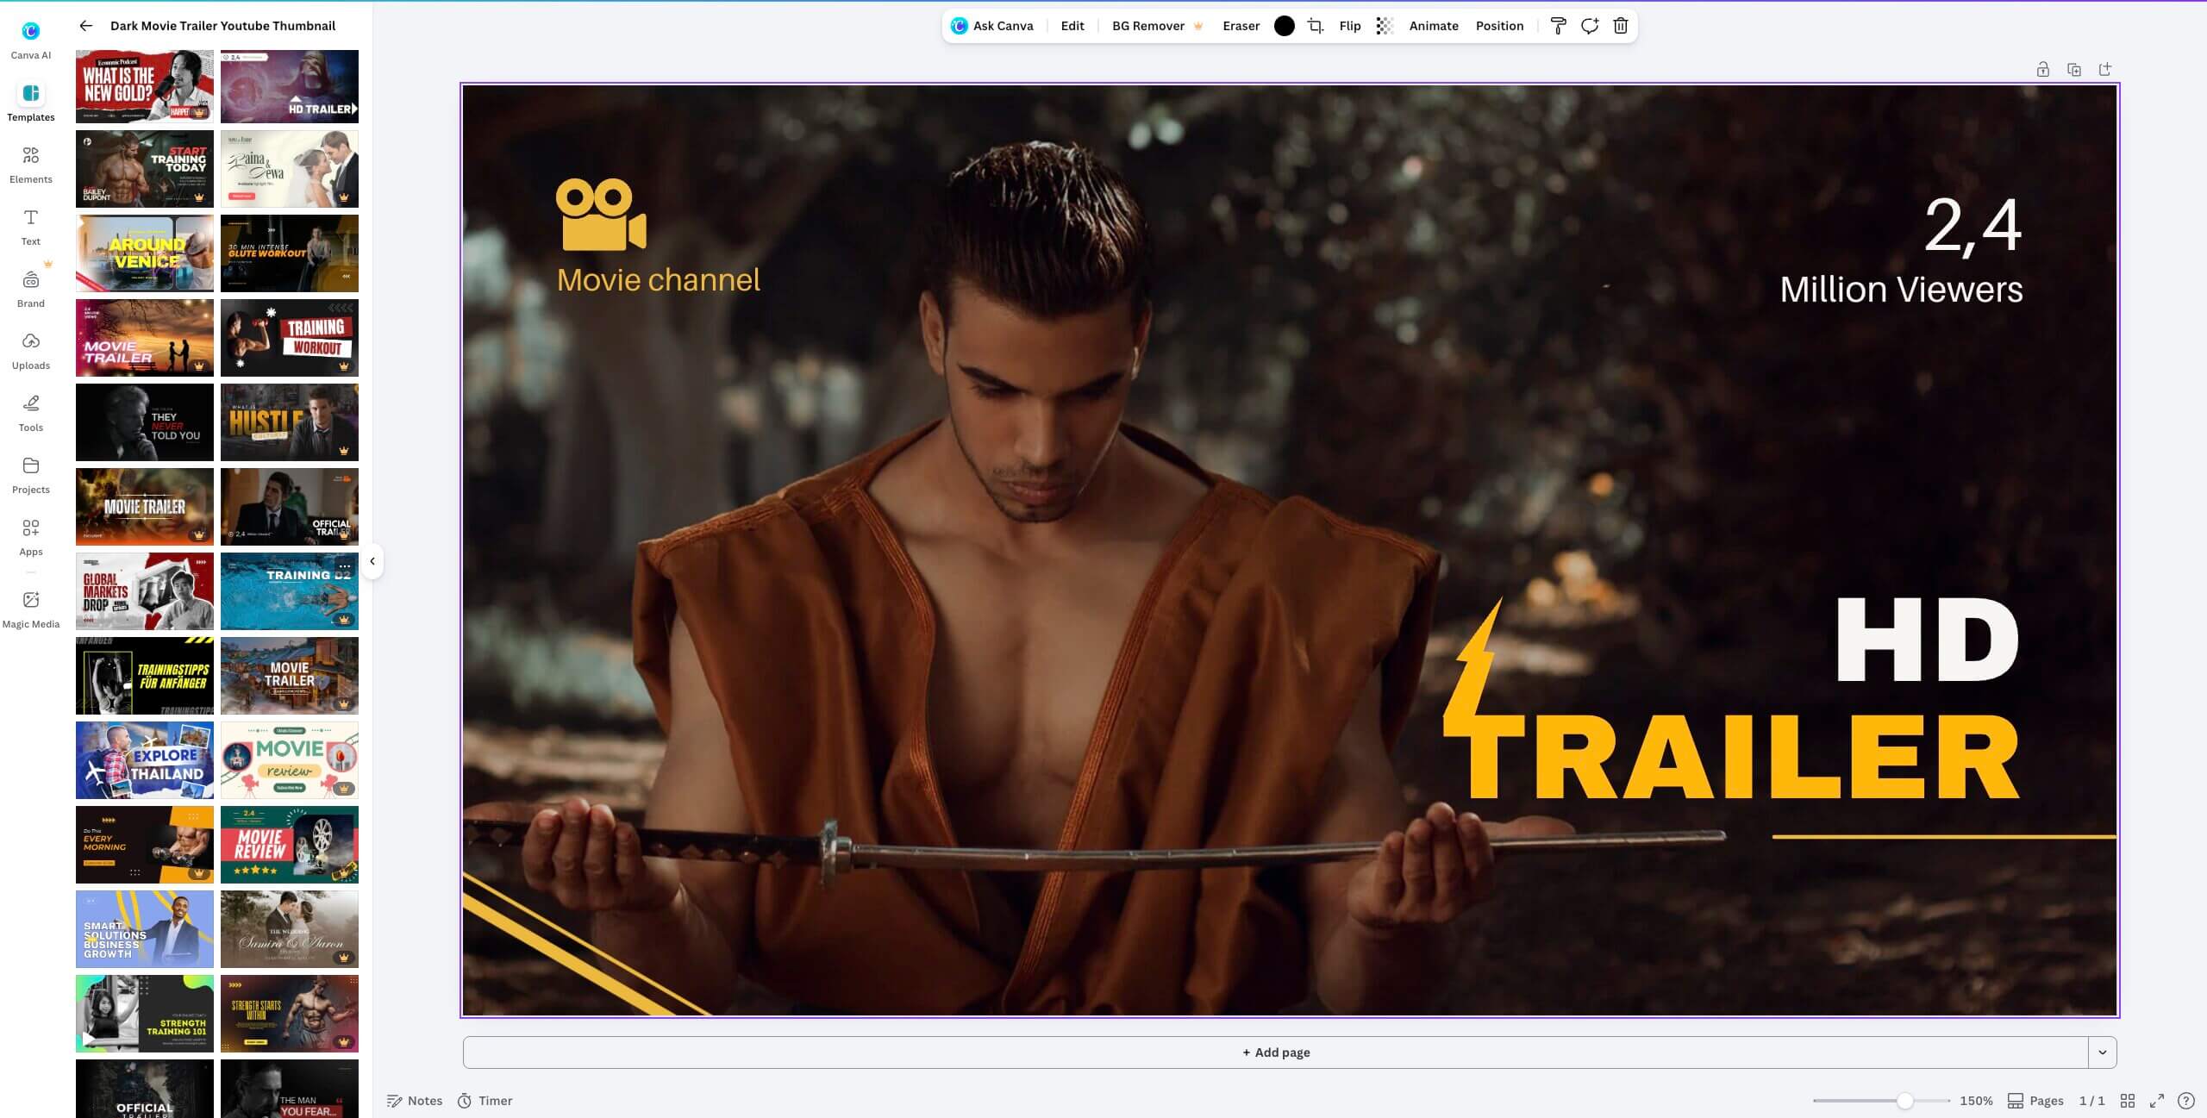This screenshot has width=2207, height=1118.
Task: Select the purple HD Trailer template
Action: coord(290,86)
